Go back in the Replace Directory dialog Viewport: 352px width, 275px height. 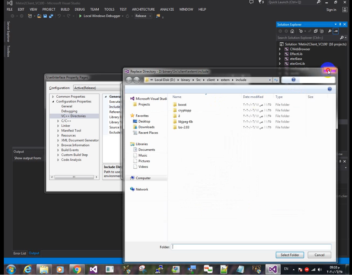coord(129,80)
